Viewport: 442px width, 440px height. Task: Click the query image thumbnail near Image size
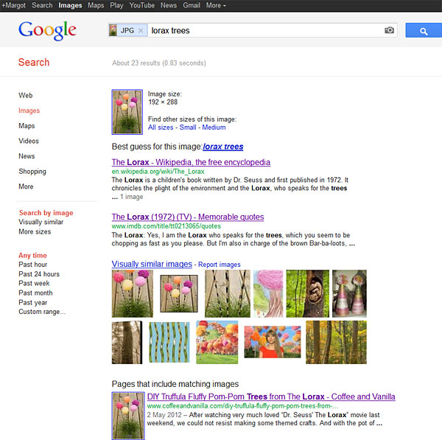pyautogui.click(x=127, y=112)
